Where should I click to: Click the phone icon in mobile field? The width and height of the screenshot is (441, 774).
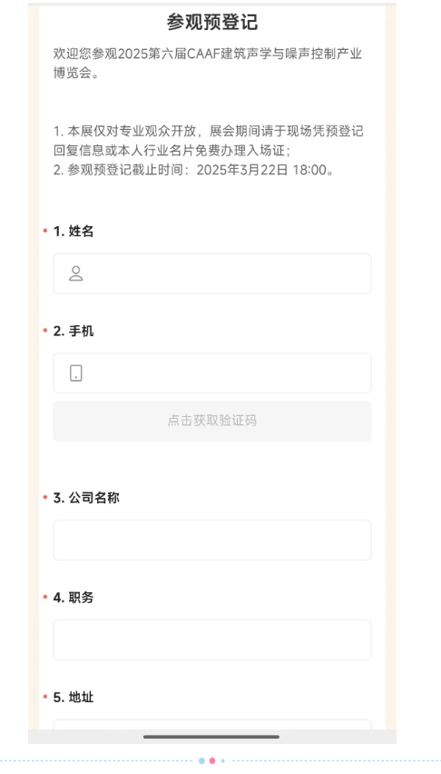click(x=76, y=373)
